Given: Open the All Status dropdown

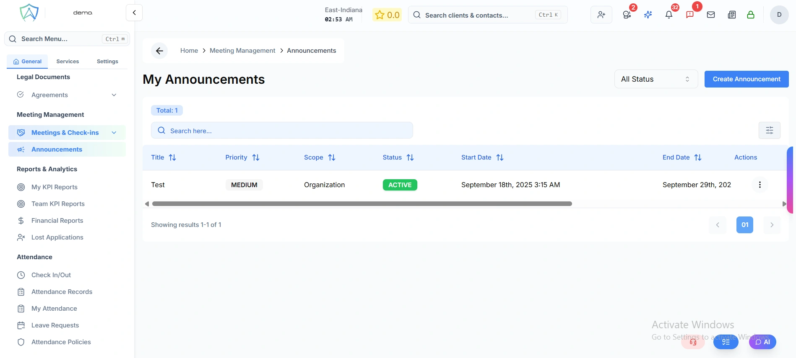Looking at the screenshot, I should (x=656, y=79).
